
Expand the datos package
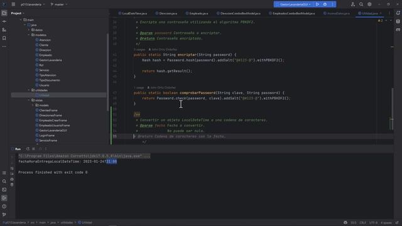(29, 30)
